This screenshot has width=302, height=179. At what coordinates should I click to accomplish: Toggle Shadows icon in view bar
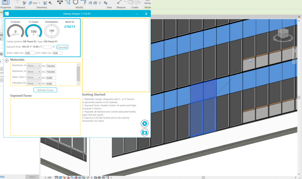coord(68,178)
